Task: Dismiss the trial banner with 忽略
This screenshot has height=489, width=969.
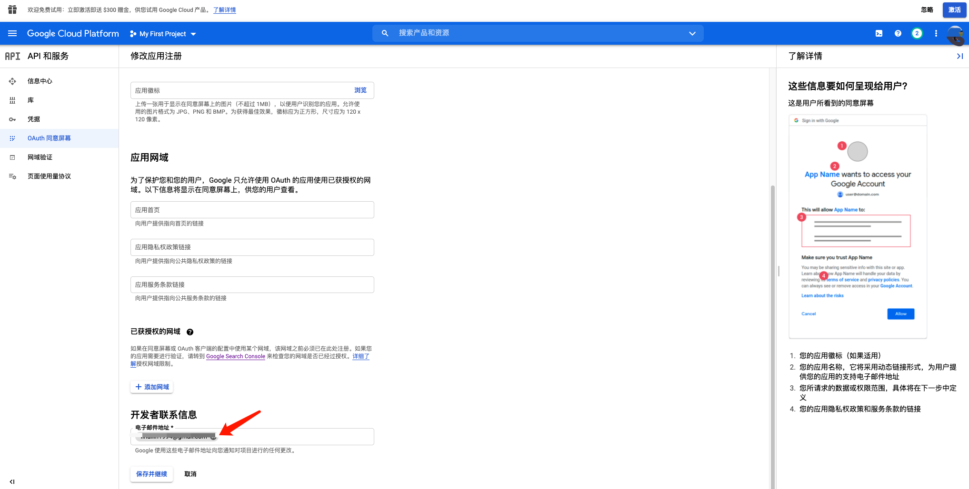Action: pyautogui.click(x=927, y=10)
